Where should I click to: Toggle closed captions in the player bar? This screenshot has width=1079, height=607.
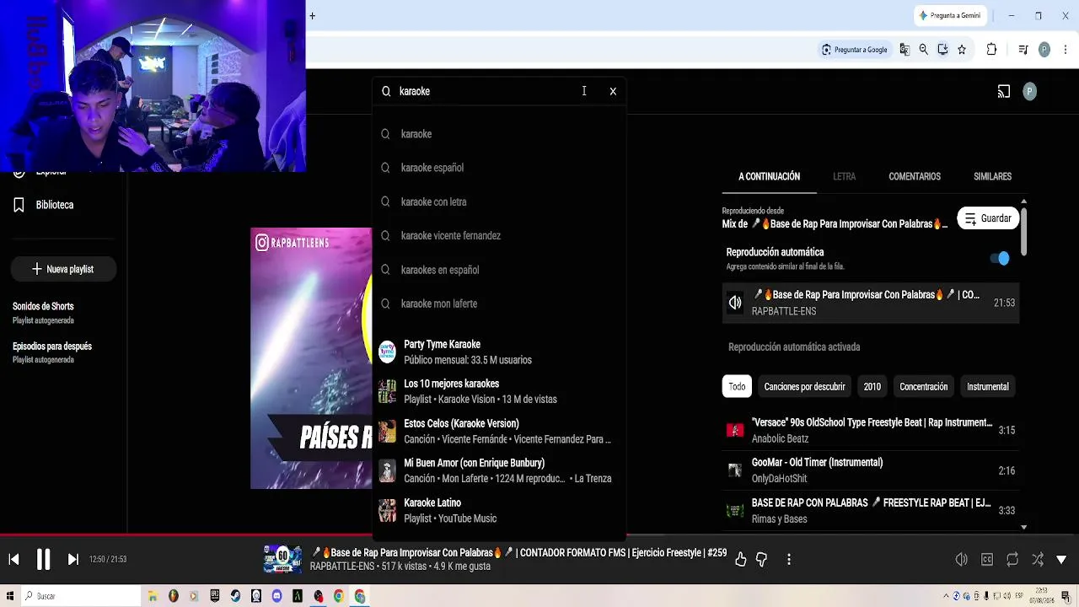(x=987, y=560)
